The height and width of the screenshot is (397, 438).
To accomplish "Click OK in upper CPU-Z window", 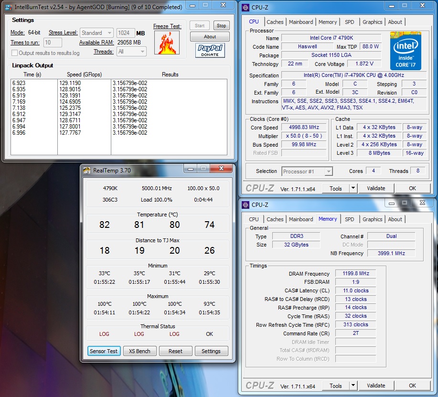I will coord(412,188).
